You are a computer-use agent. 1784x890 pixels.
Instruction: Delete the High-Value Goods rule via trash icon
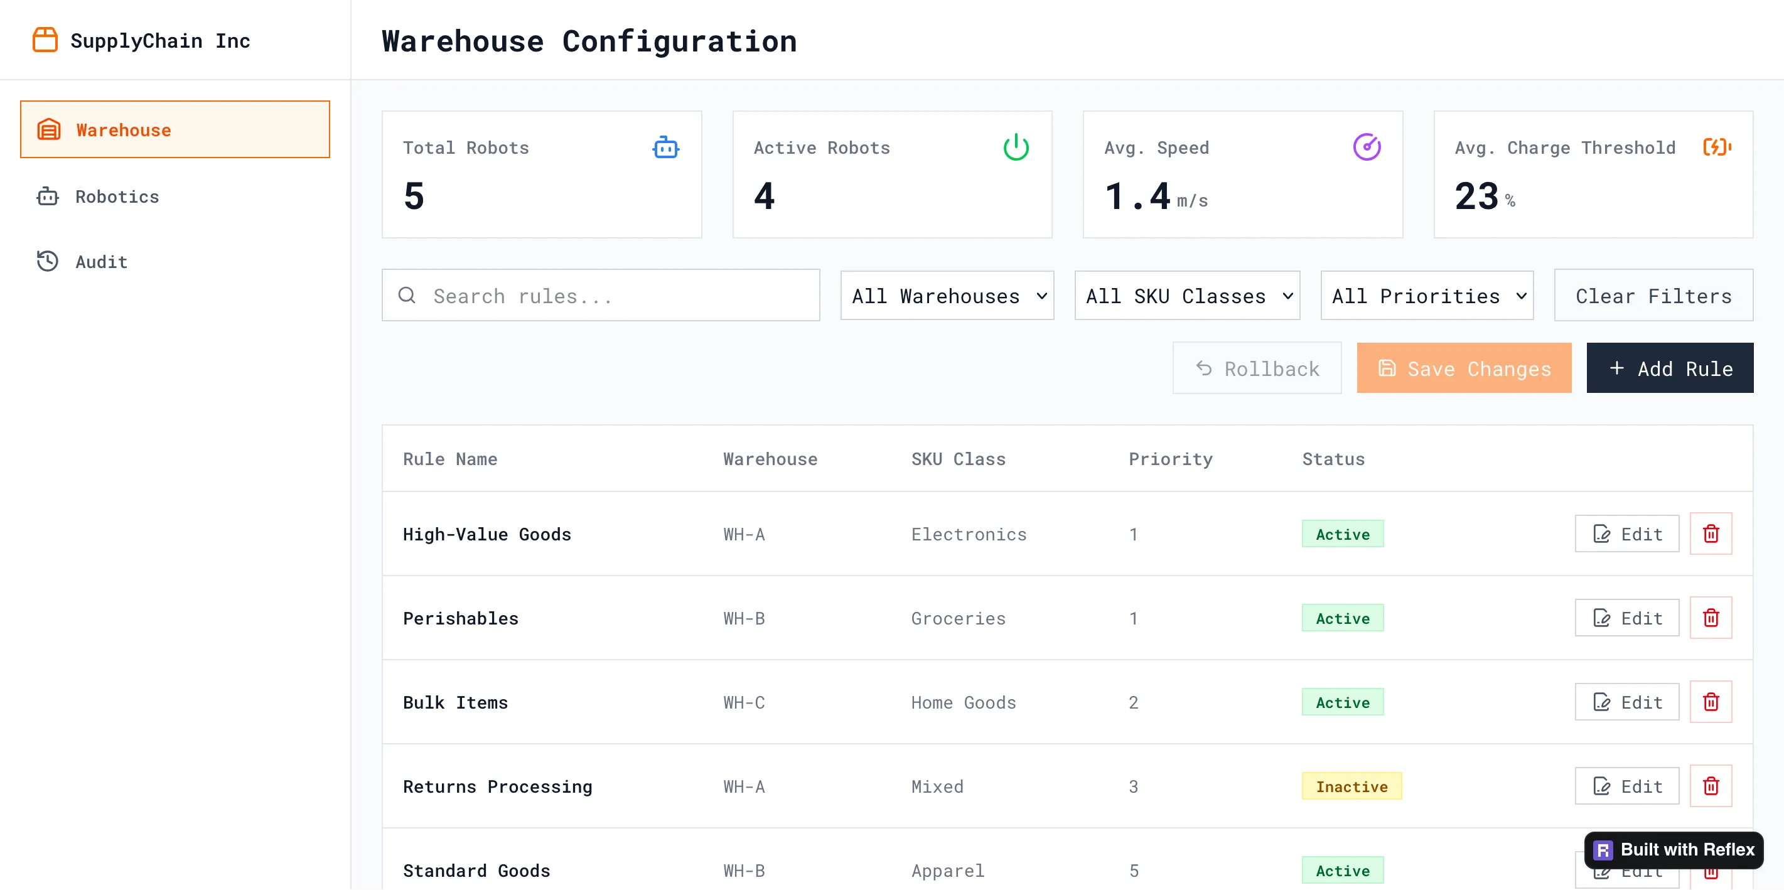pyautogui.click(x=1710, y=534)
